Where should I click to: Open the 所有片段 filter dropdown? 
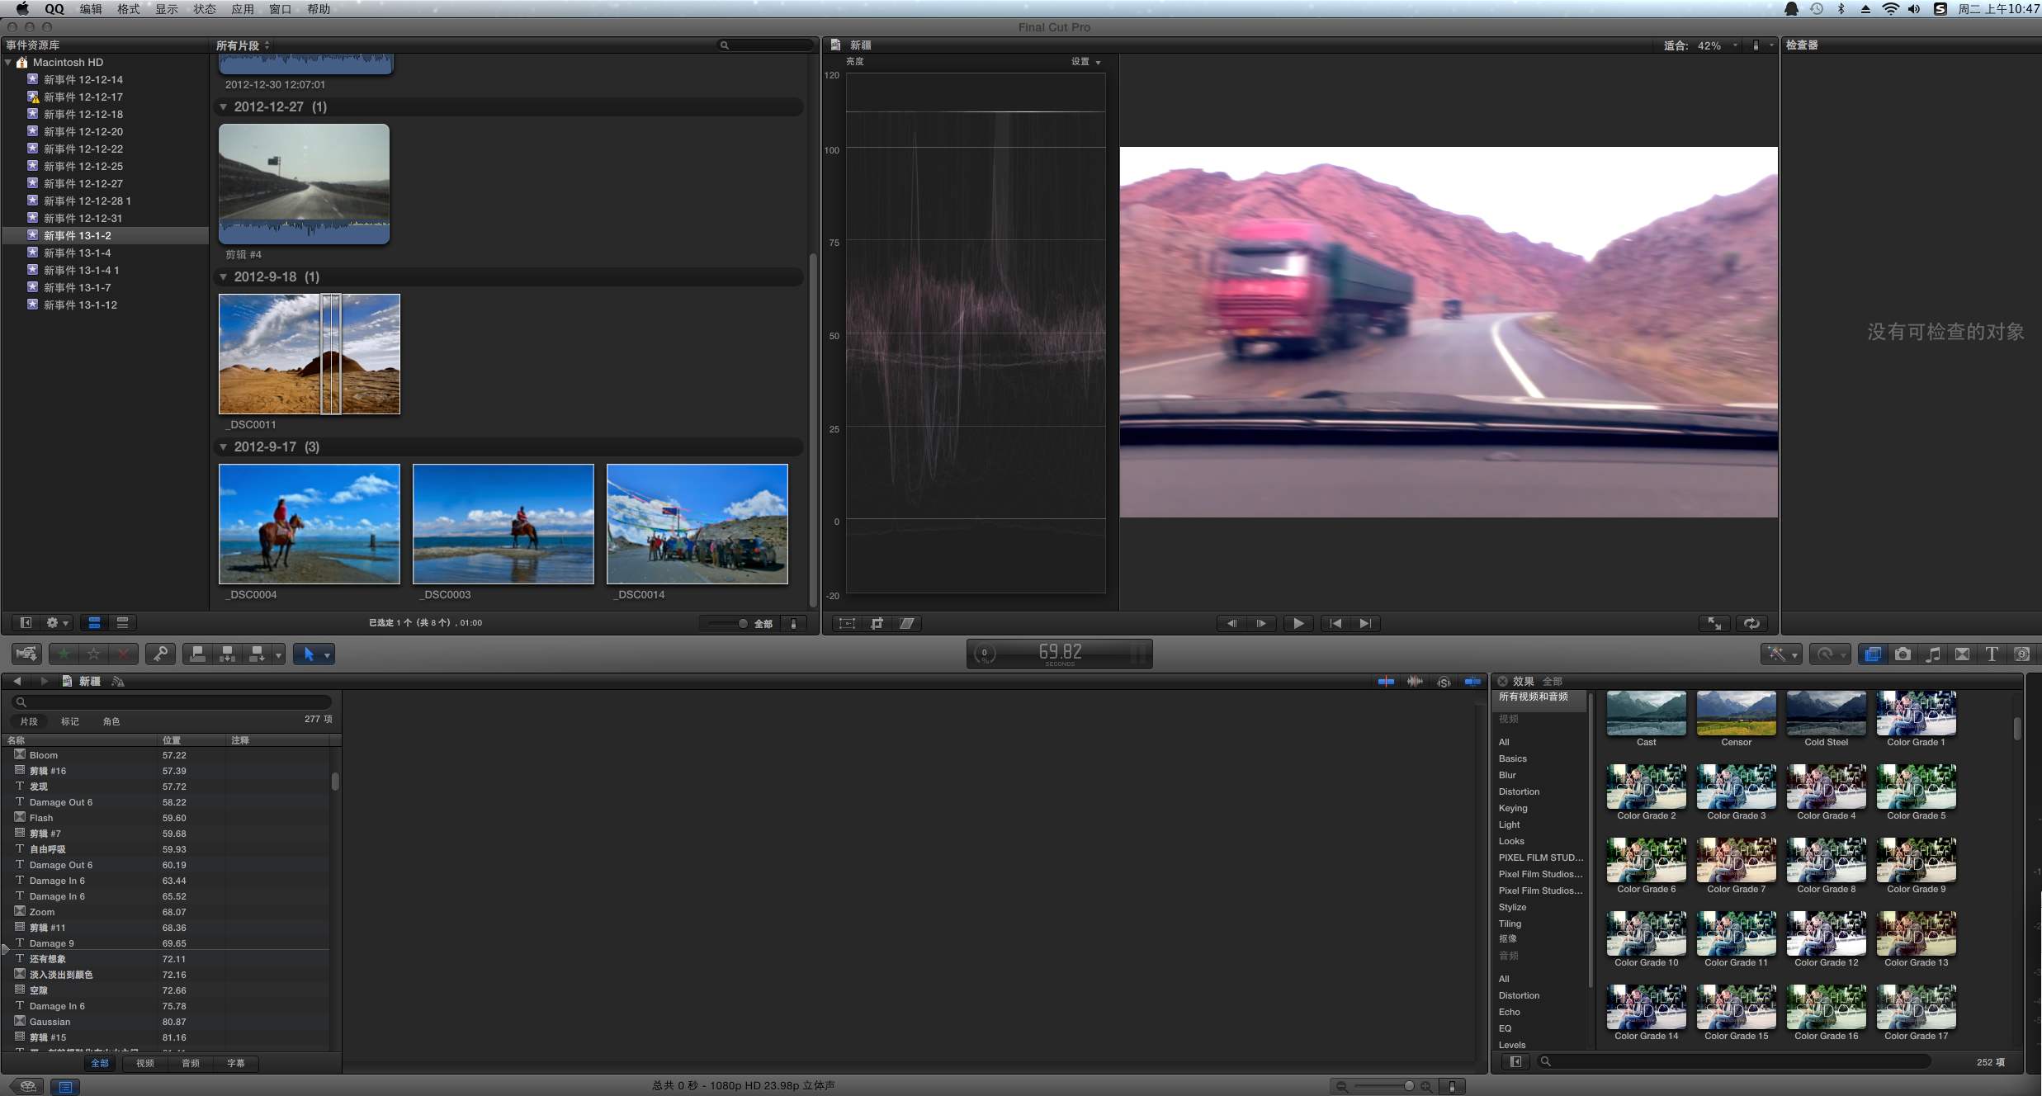pos(243,45)
